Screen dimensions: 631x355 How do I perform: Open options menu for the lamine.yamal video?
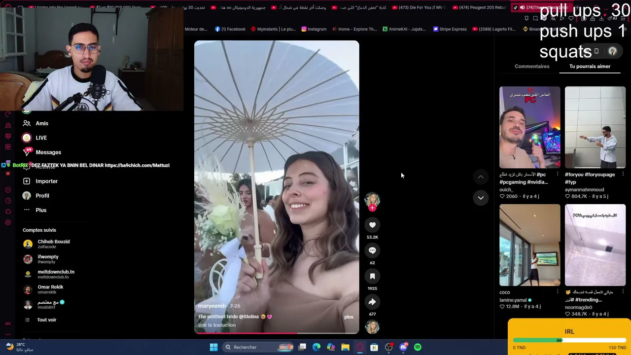tap(558, 292)
